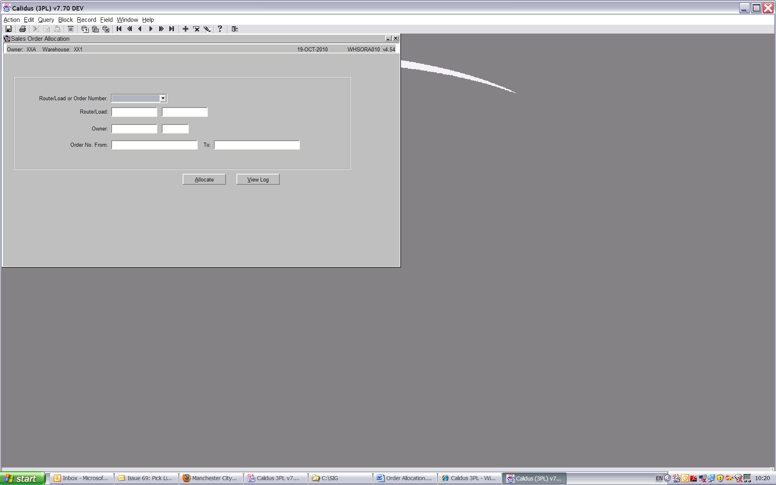Viewport: 776px width, 485px height.
Task: Open the Field menu
Action: [x=106, y=20]
